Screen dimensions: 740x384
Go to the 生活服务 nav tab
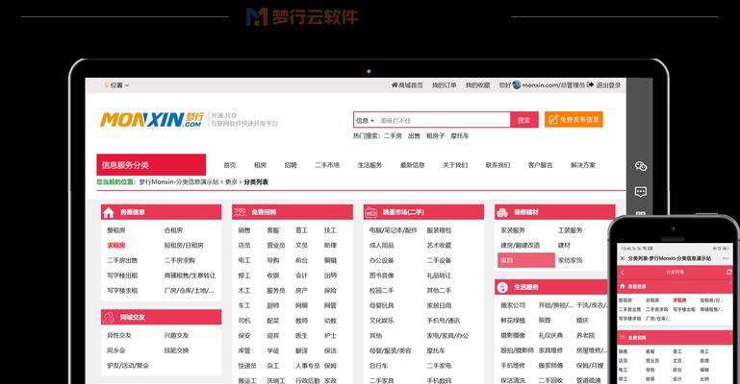tap(370, 165)
